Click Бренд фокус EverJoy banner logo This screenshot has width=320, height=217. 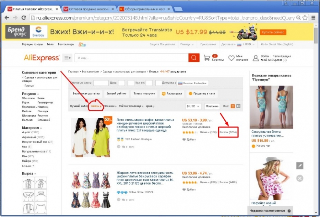(x=26, y=32)
